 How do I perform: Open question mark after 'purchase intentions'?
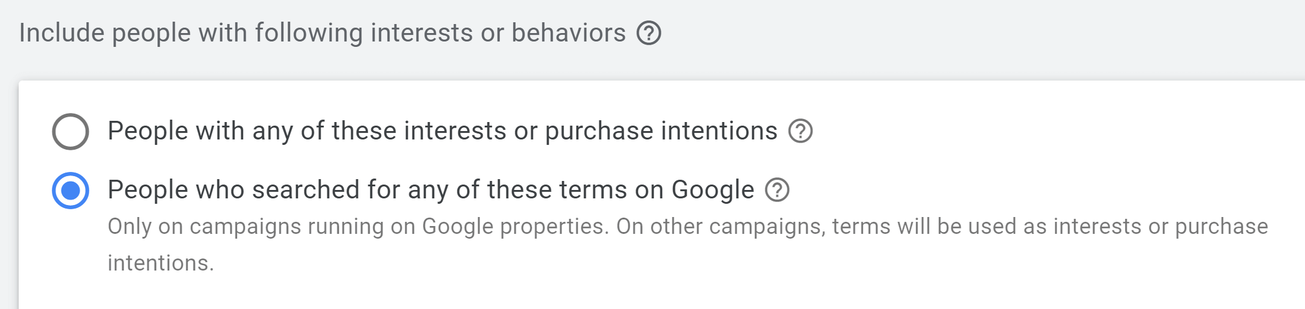click(800, 130)
